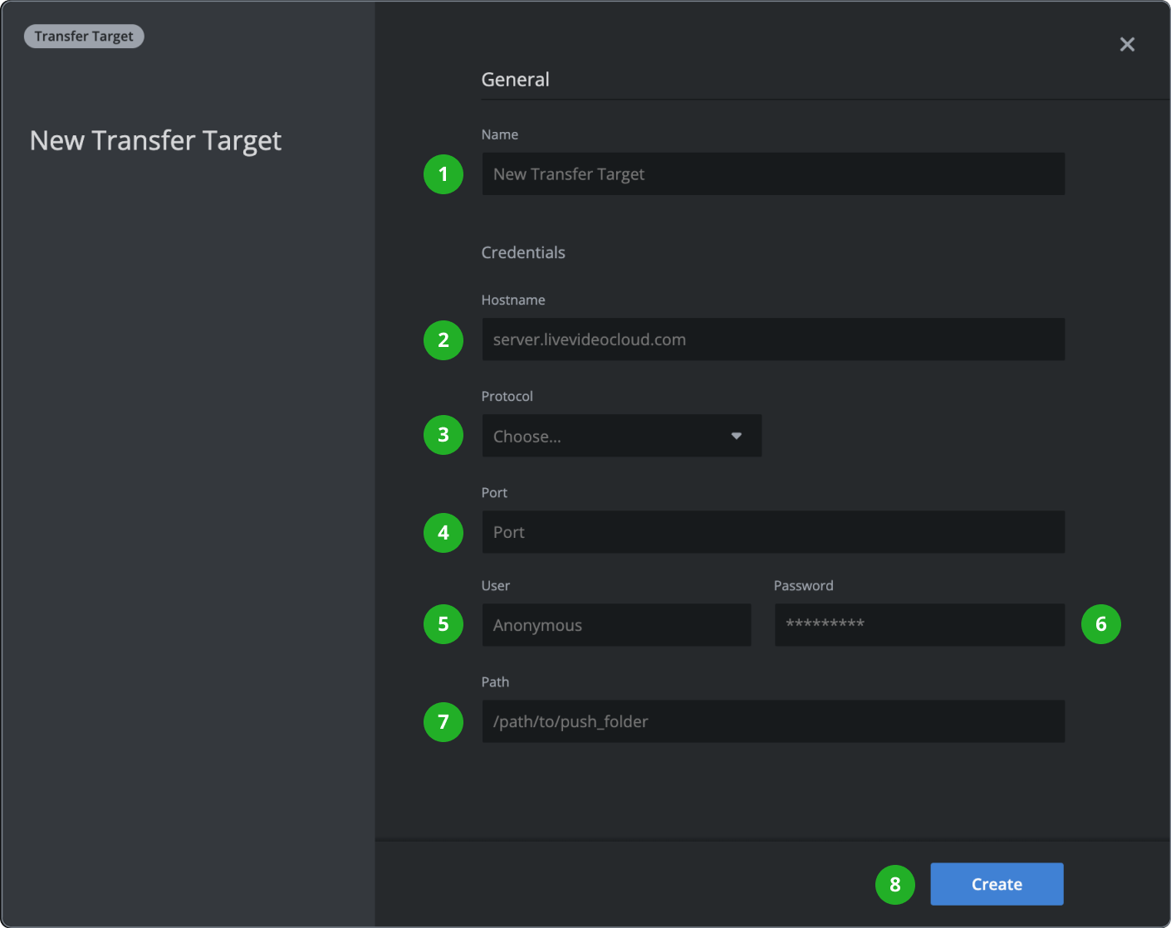Click the User input field
The height and width of the screenshot is (928, 1171).
click(616, 625)
